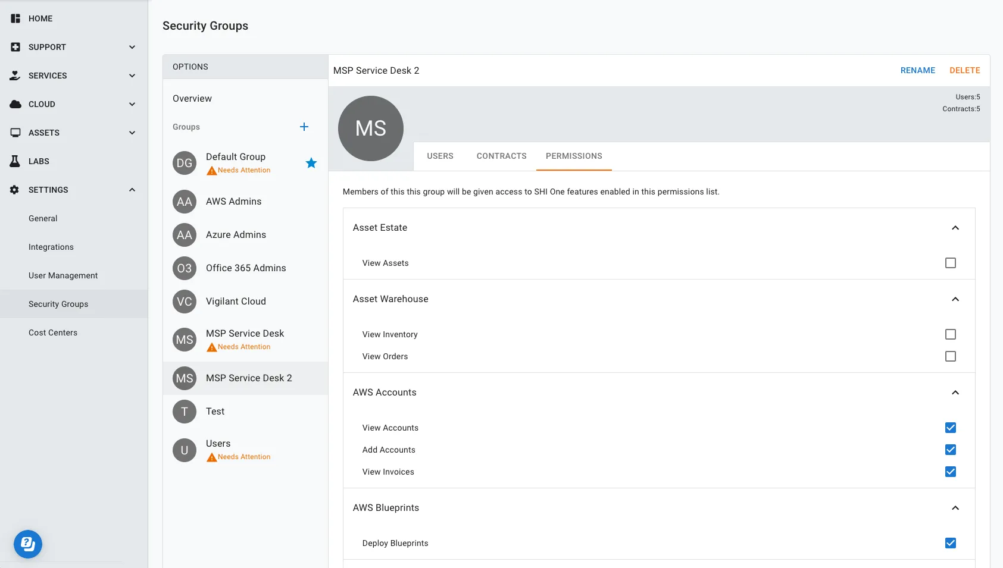
Task: Open the help chat bubble icon
Action: 28,544
